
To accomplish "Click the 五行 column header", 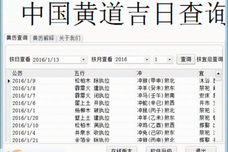I will 104,73.
